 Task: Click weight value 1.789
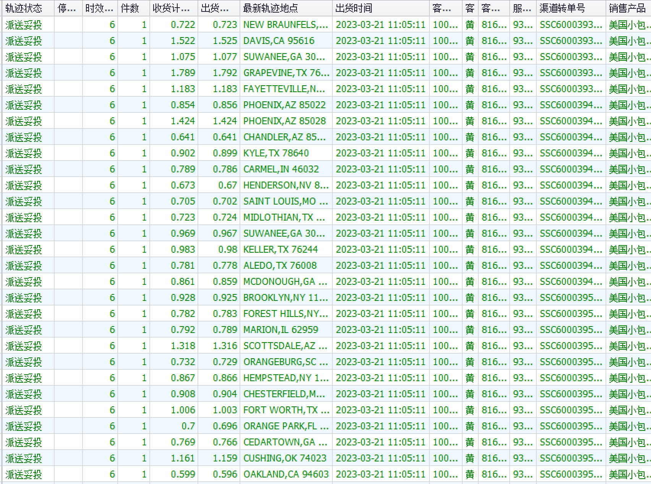tap(183, 73)
